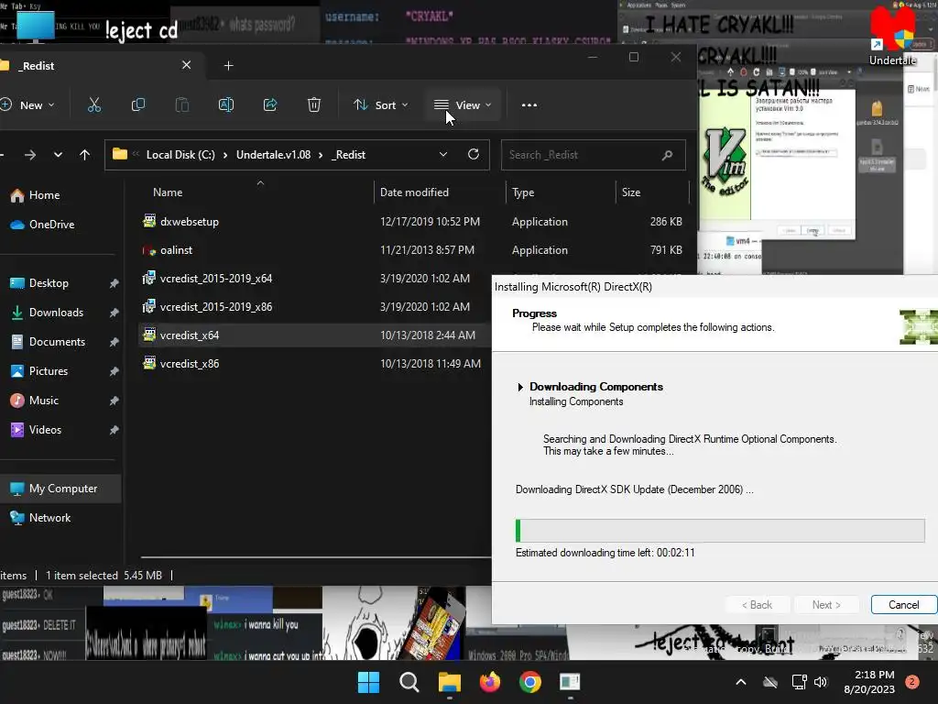Screen dimensions: 938x704
Task: Click Cancel in DirectX installer
Action: coord(903,605)
